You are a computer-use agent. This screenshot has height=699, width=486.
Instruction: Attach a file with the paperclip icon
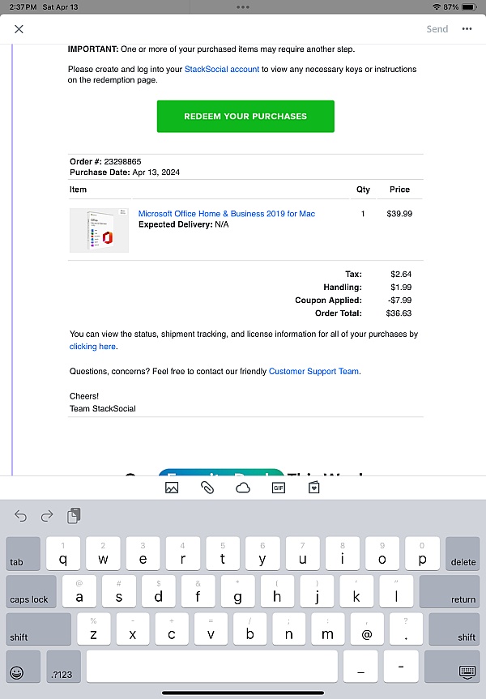[207, 488]
